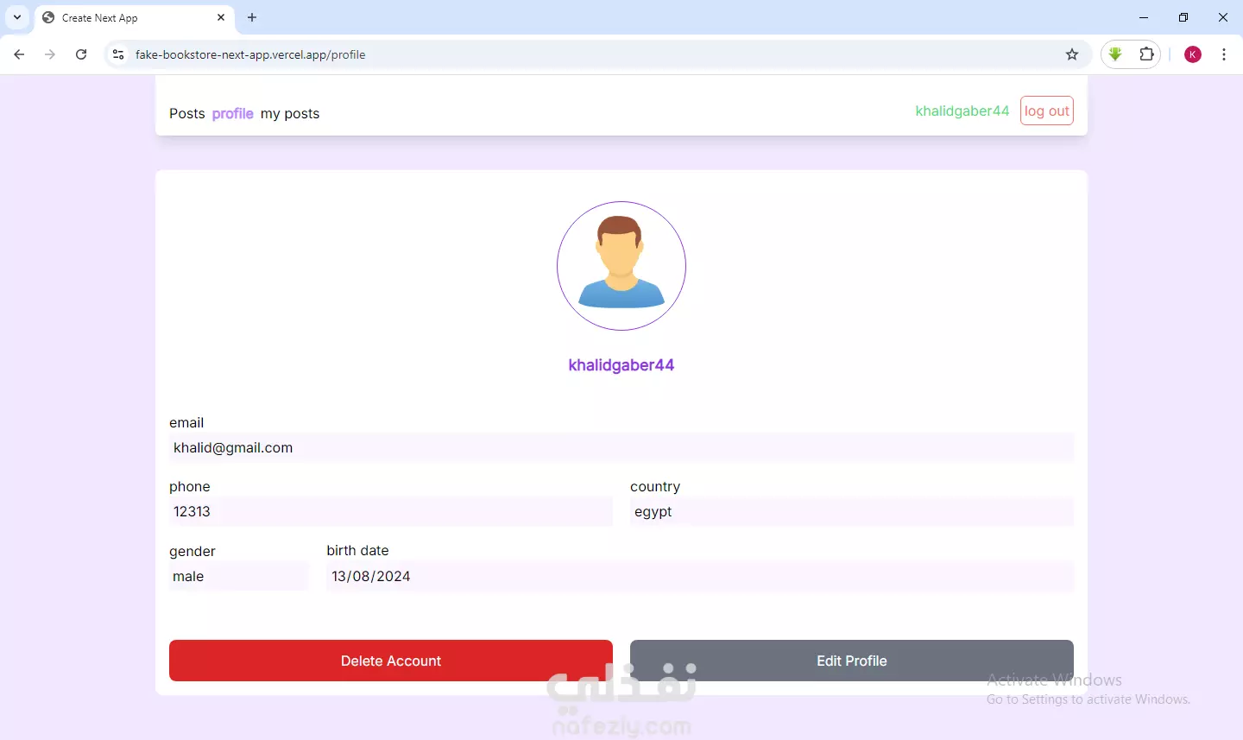Open the tab search dropdown arrow

pos(17,17)
